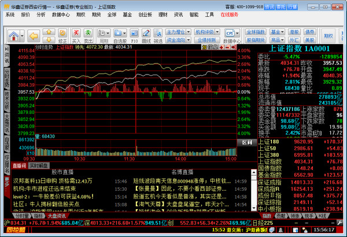
Task: Click the 委托 title bar button
Action: click(x=280, y=7)
